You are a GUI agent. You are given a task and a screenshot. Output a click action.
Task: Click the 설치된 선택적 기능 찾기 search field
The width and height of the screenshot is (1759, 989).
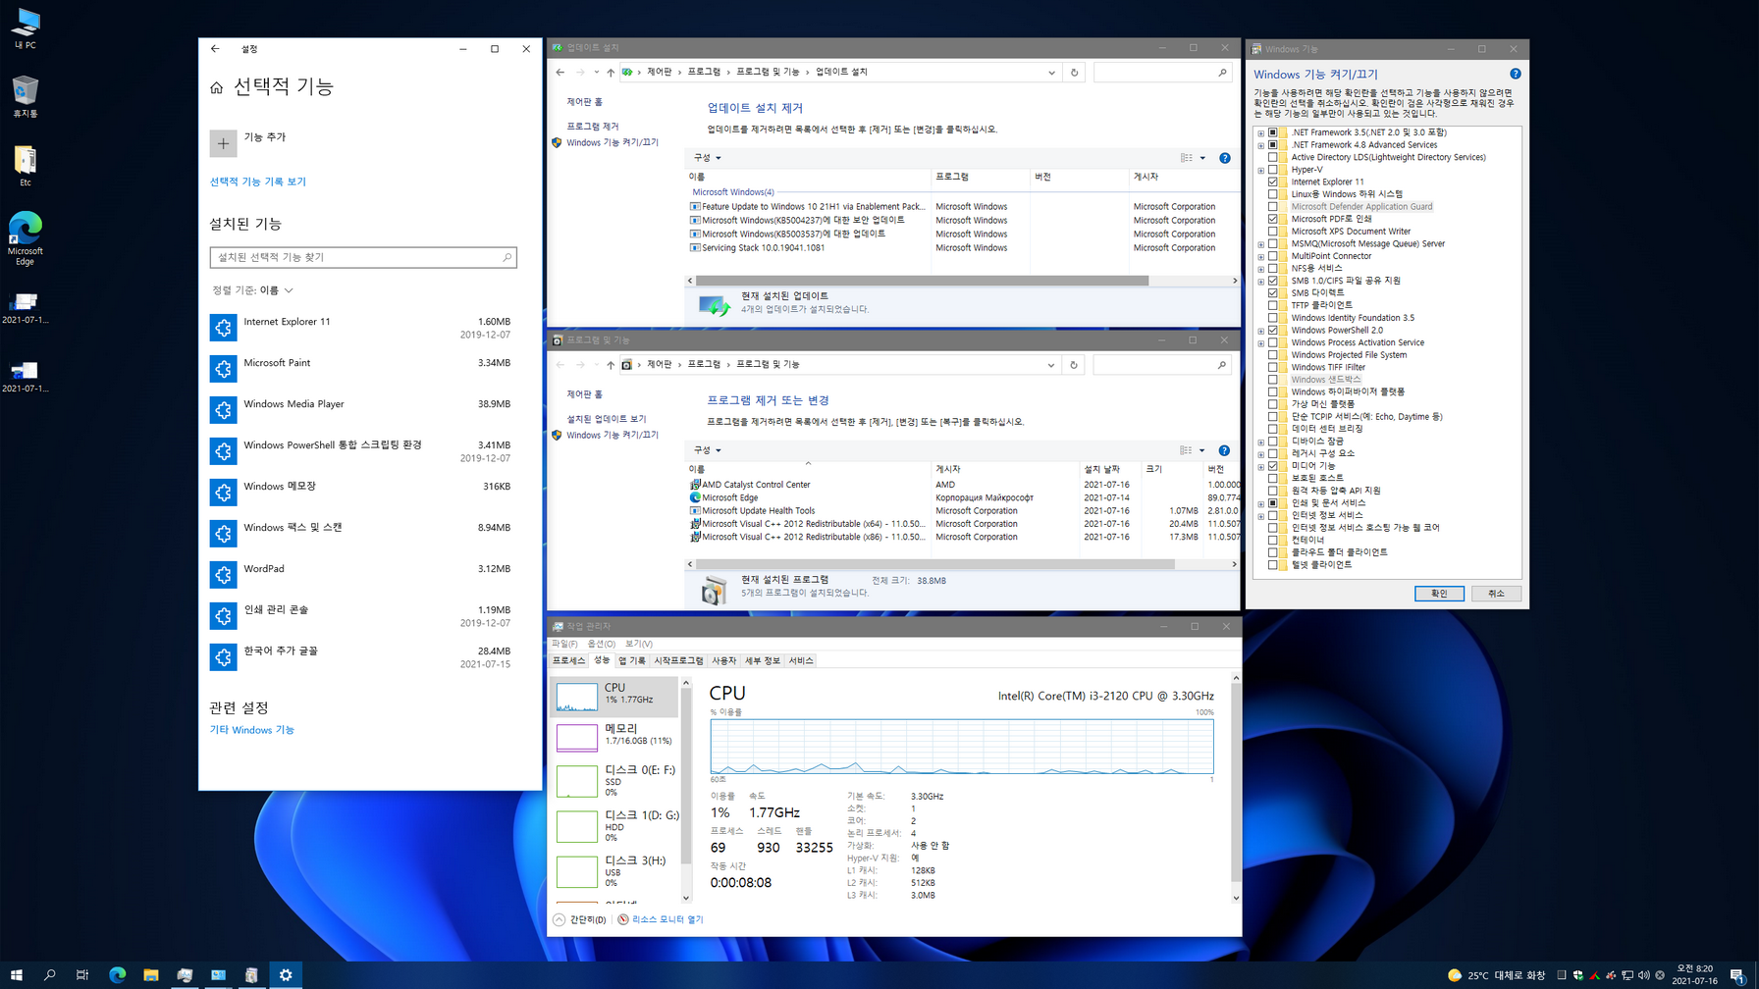tap(363, 257)
